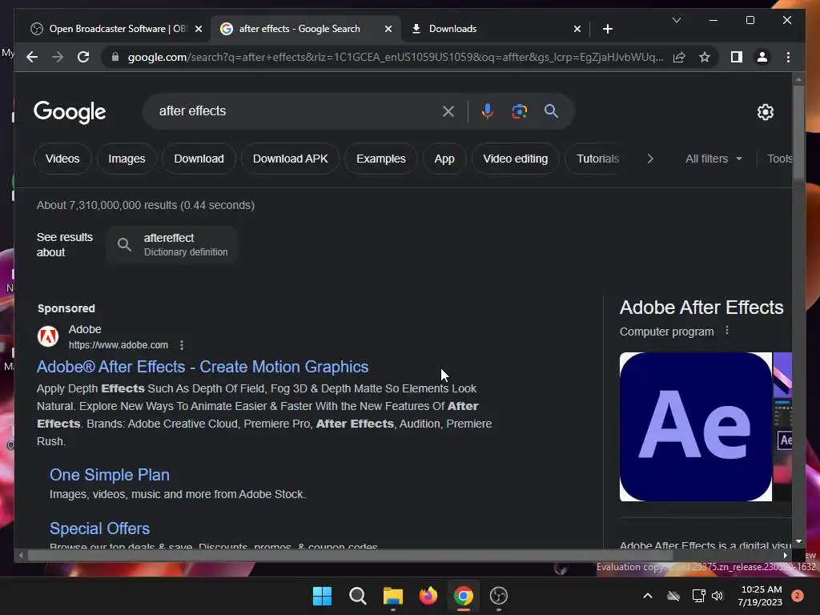Image resolution: width=820 pixels, height=615 pixels.
Task: Select Video editing filter chip
Action: pos(515,159)
